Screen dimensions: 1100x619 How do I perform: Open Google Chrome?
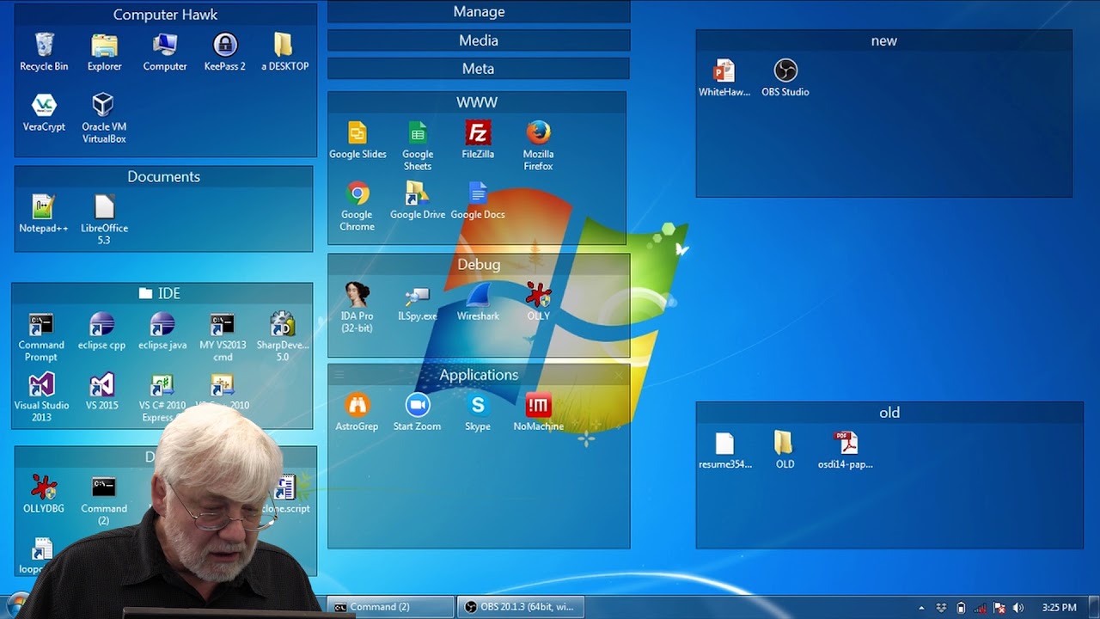[357, 206]
